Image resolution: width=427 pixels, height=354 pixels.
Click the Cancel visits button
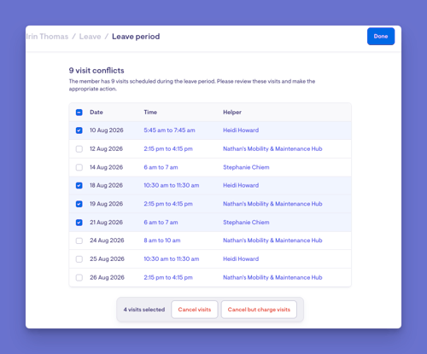(x=195, y=310)
